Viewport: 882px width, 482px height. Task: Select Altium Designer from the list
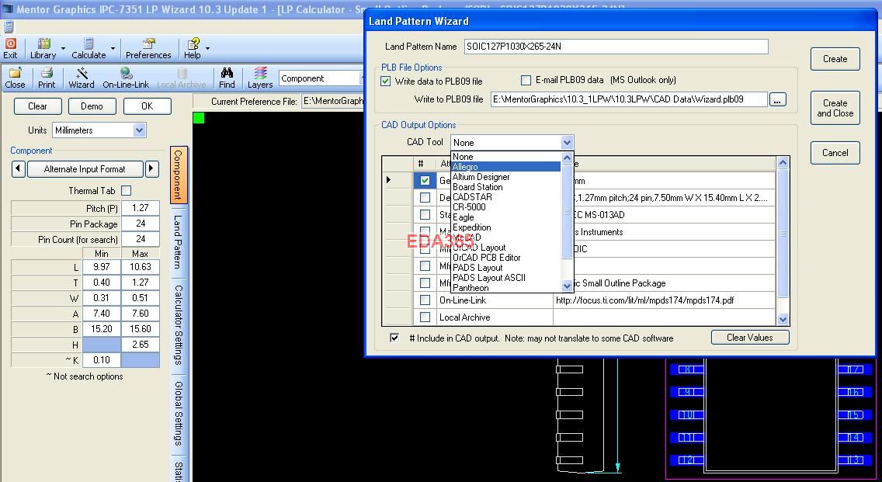pyautogui.click(x=506, y=177)
